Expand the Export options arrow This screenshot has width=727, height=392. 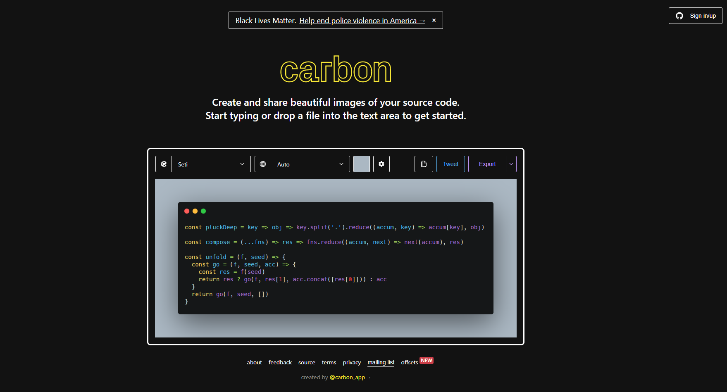(511, 164)
